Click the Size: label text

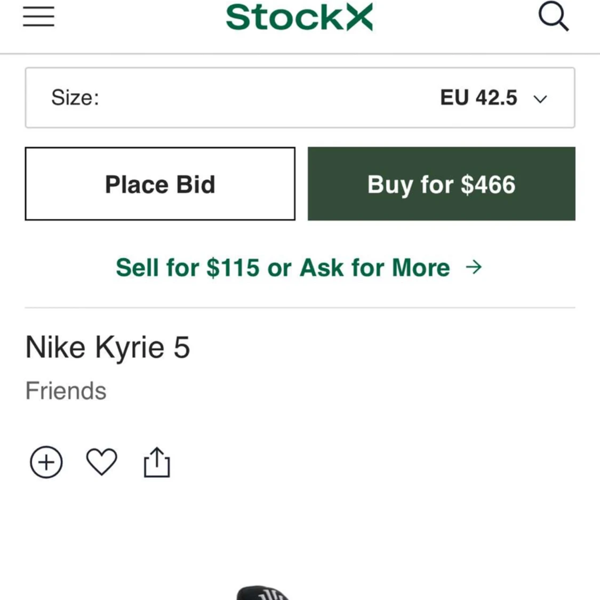75,98
